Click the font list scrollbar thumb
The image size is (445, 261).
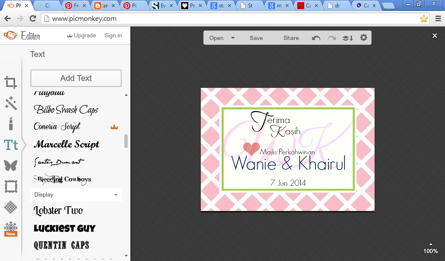point(126,141)
